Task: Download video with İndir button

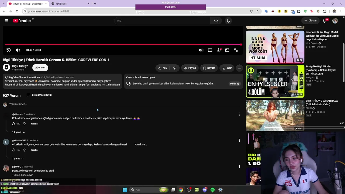Action: click(227, 68)
